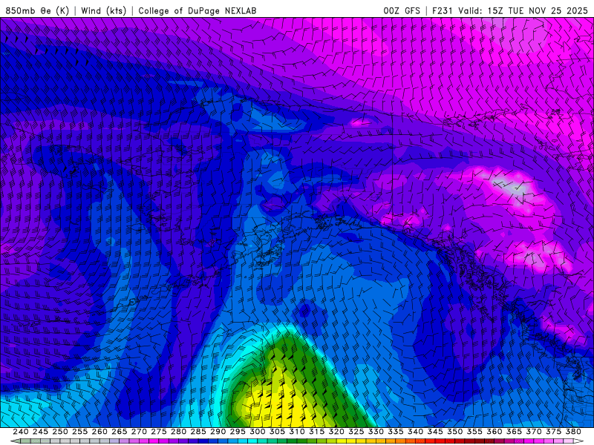Click the 360 value on the color scale
The width and height of the screenshot is (594, 445).
coord(495,432)
